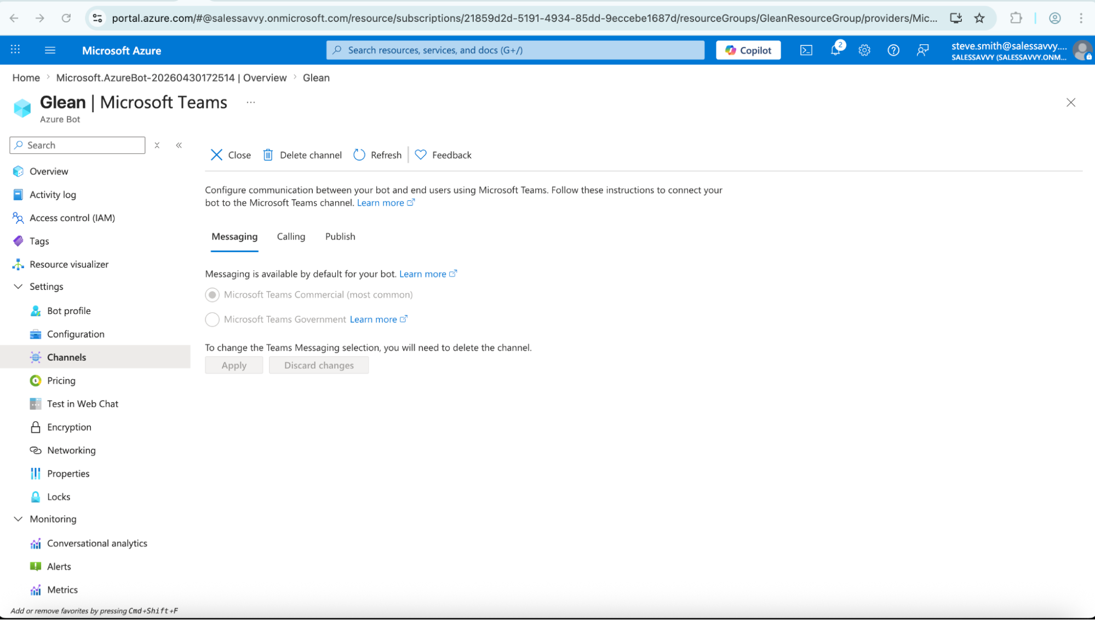This screenshot has height=620, width=1095.
Task: Open the Azure portal waffle menu icon
Action: point(15,50)
